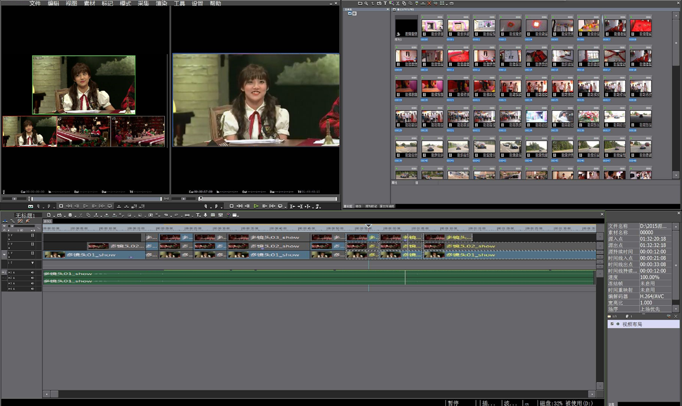Toggle the 视频布局 effect checkbox
Viewport: 682px width, 406px height.
point(612,324)
